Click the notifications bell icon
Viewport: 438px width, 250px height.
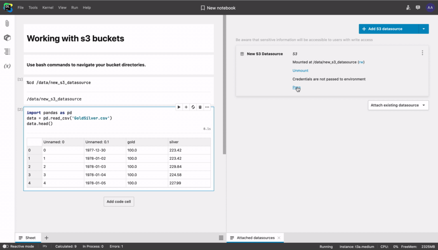click(x=418, y=7)
